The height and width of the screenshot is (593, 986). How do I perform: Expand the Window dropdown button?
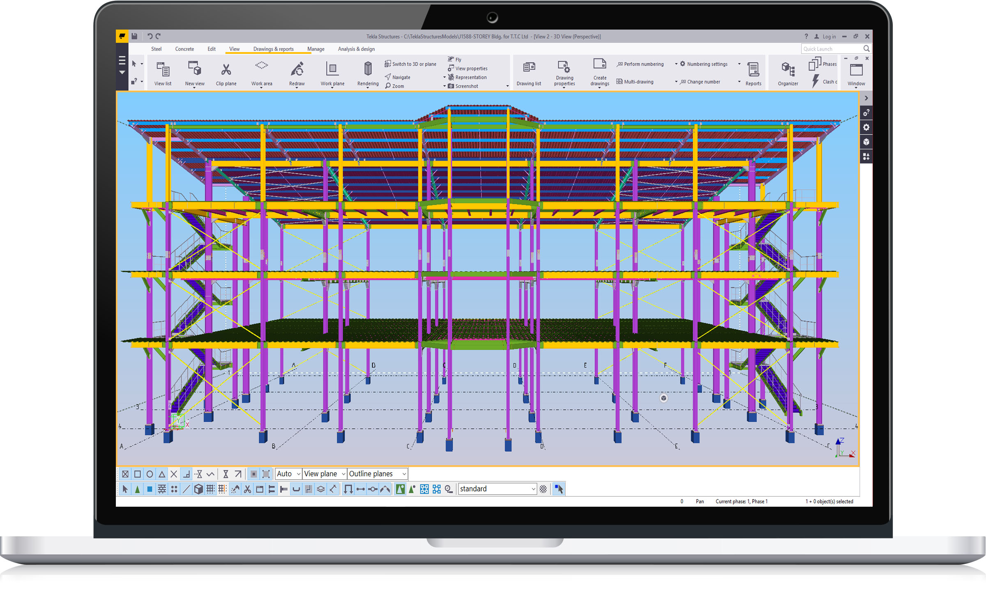[x=856, y=75]
